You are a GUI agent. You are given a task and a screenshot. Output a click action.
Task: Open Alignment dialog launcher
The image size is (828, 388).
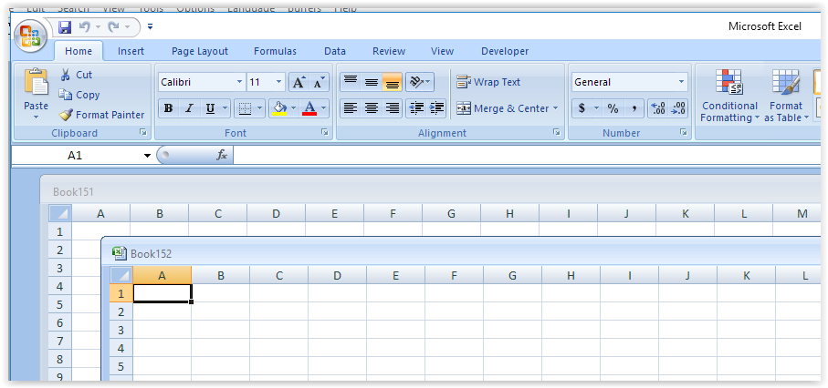557,133
